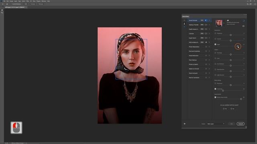Image resolution: width=257 pixels, height=144 pixels.
Task: Check the Facial age checkbox
Action: 215,53
